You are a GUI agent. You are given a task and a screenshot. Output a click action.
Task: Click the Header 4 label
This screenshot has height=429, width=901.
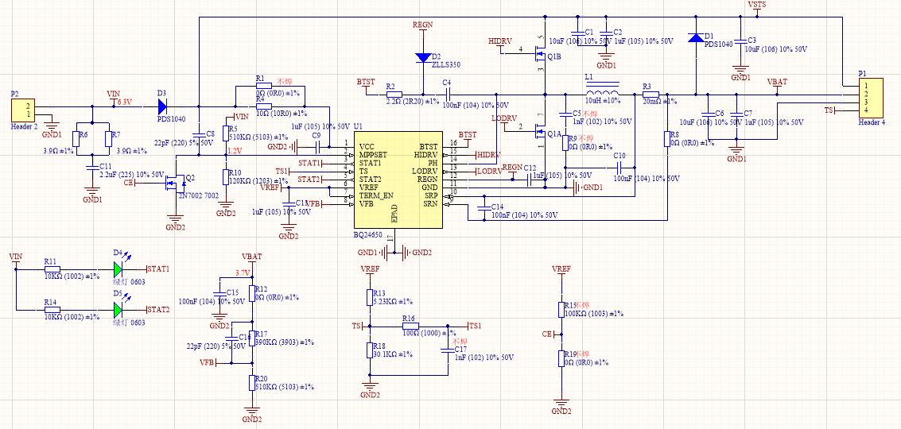(x=873, y=122)
